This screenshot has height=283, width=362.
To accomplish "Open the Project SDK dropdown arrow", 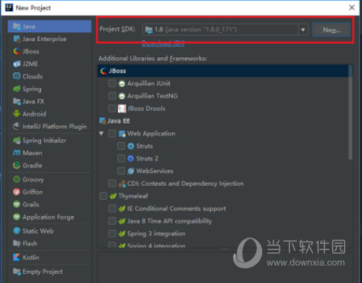I will tap(303, 29).
